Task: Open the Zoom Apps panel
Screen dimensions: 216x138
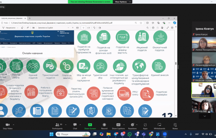Action: coord(145,126)
